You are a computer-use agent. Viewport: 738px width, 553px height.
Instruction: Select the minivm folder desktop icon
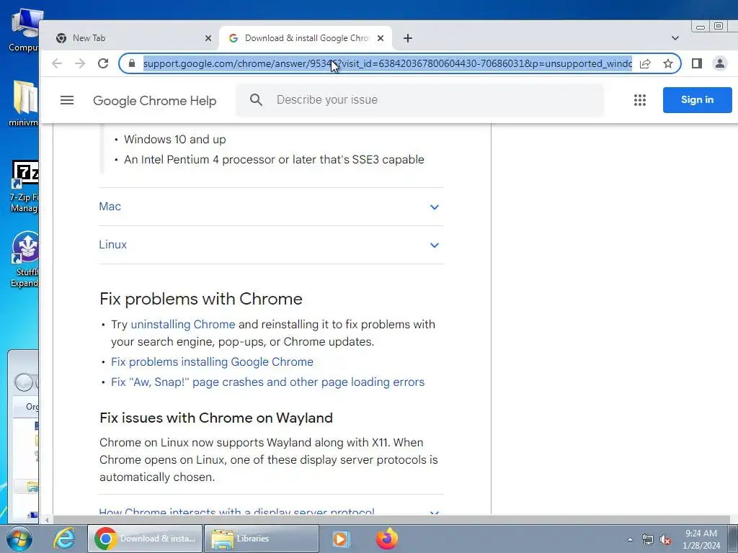click(x=24, y=103)
